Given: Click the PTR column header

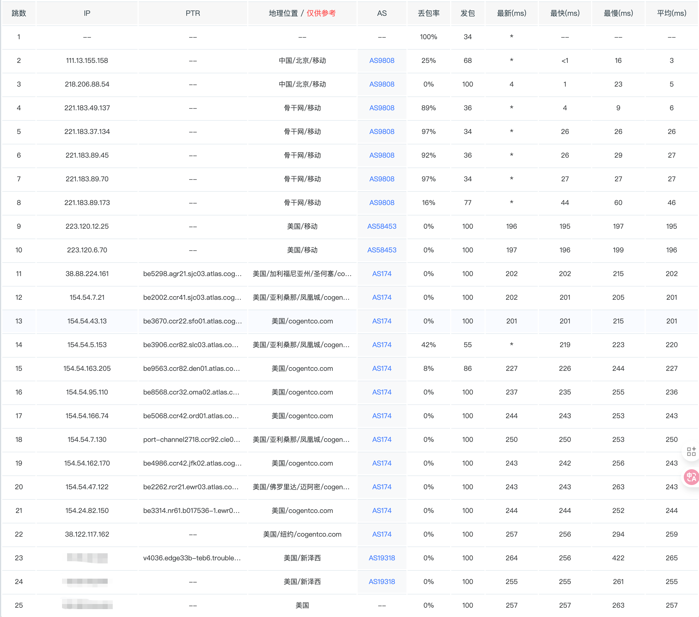Looking at the screenshot, I should pyautogui.click(x=193, y=13).
